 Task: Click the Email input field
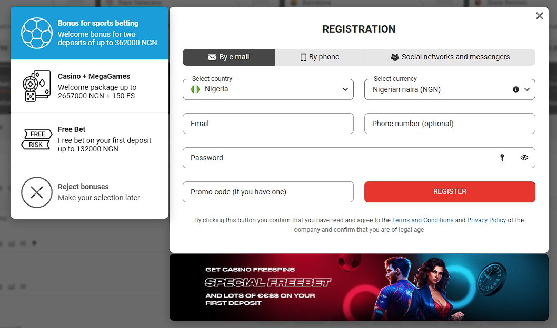pyautogui.click(x=268, y=124)
